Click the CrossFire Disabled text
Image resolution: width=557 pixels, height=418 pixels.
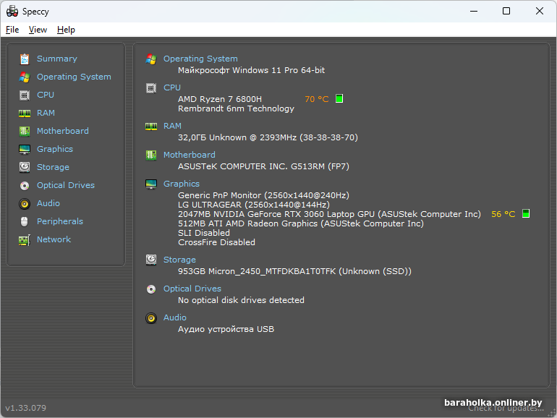click(216, 242)
